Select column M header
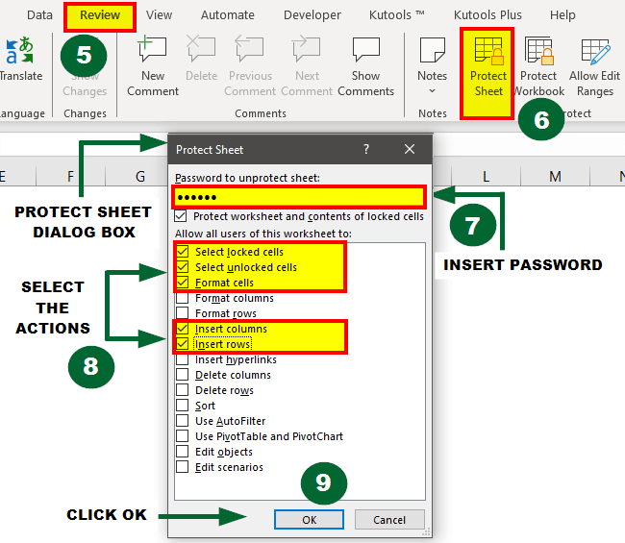 pos(555,176)
